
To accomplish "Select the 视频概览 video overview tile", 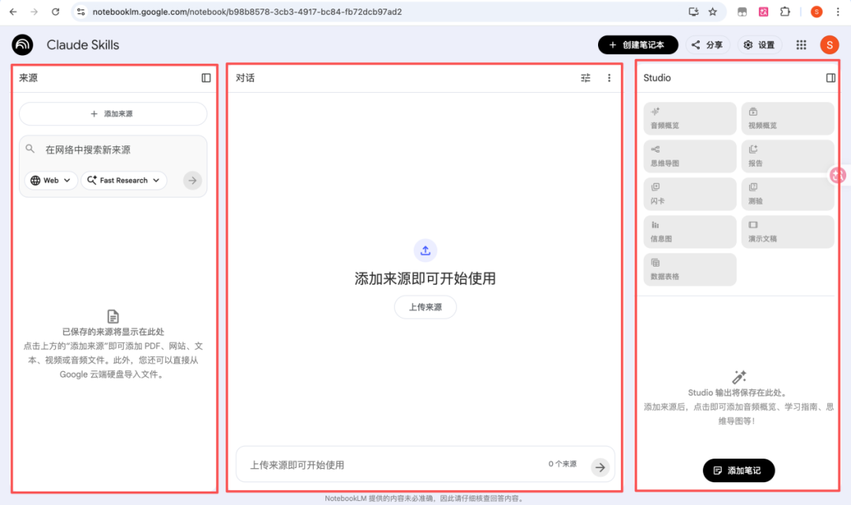I will pyautogui.click(x=787, y=119).
